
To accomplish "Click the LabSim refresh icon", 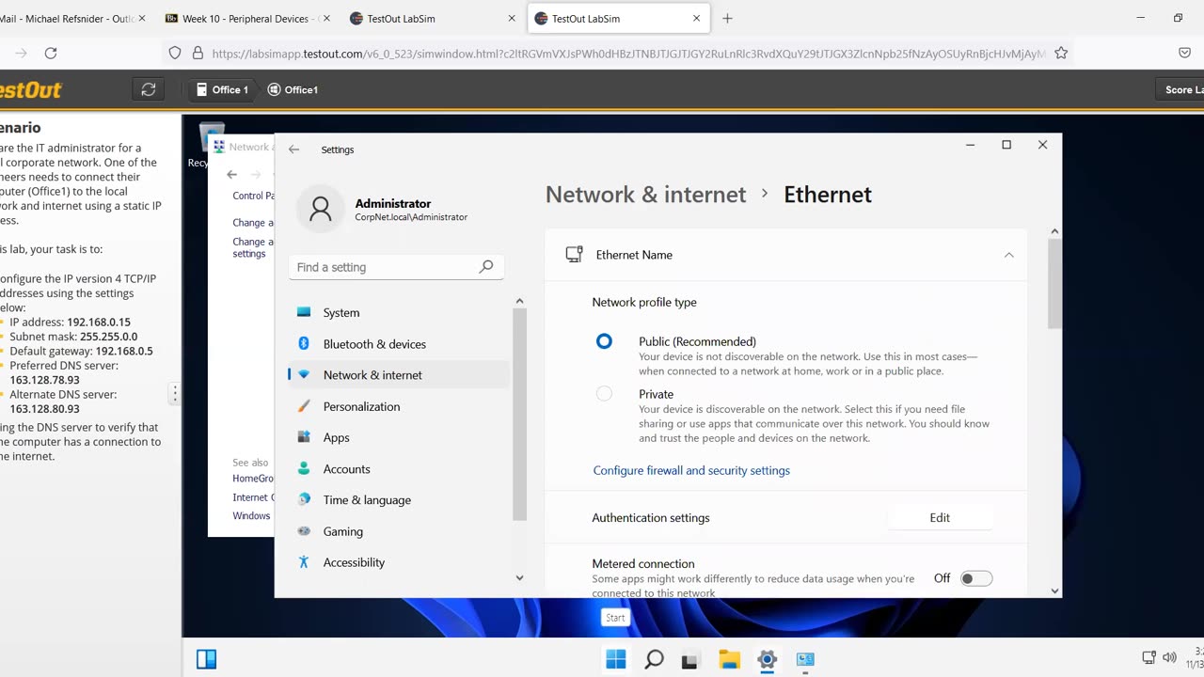I will click(148, 89).
